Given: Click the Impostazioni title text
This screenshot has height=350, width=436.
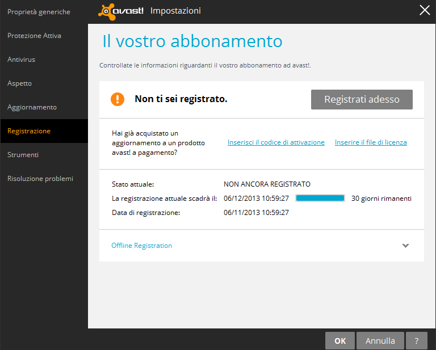Looking at the screenshot, I should (175, 11).
